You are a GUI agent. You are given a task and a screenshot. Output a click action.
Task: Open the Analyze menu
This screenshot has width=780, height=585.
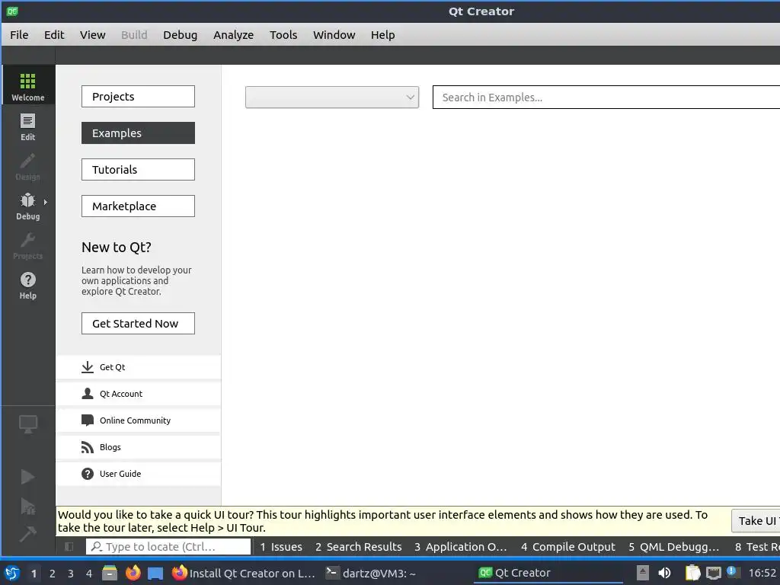pos(233,35)
